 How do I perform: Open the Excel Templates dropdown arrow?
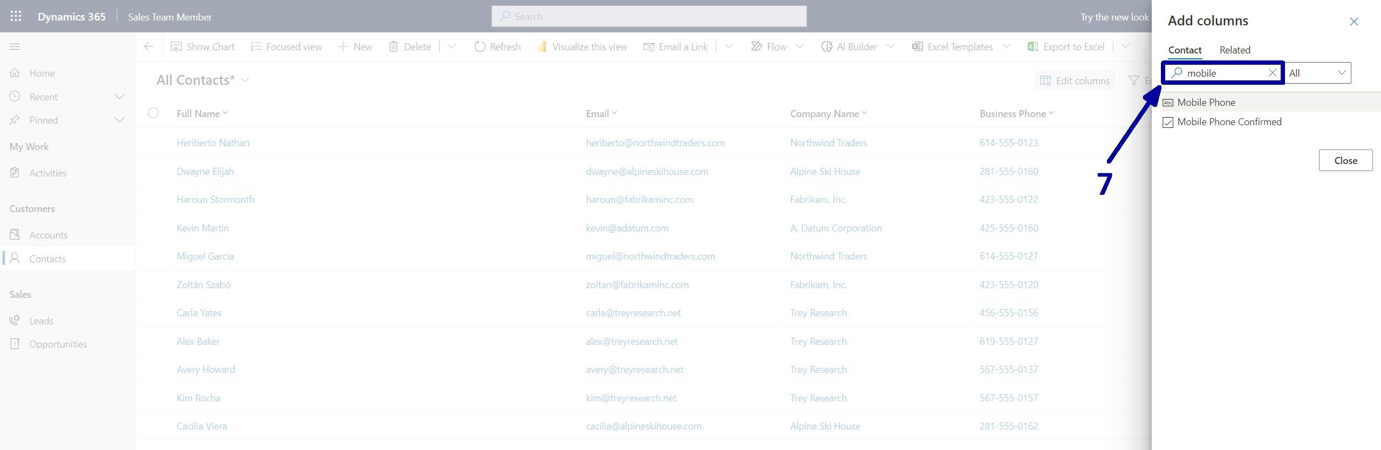pos(1006,47)
